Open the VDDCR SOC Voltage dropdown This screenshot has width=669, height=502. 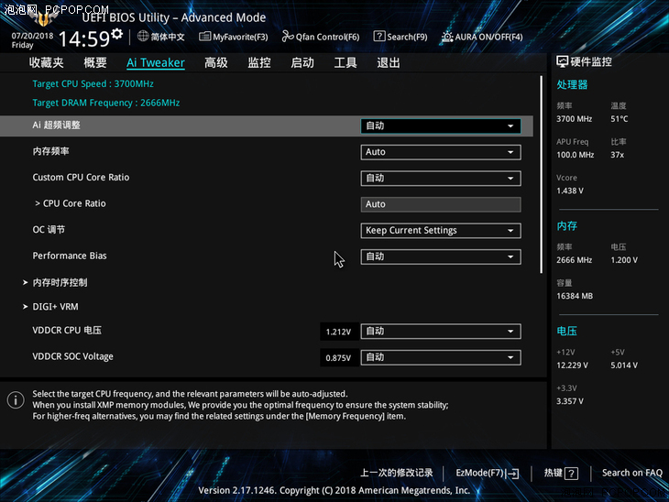(x=441, y=357)
